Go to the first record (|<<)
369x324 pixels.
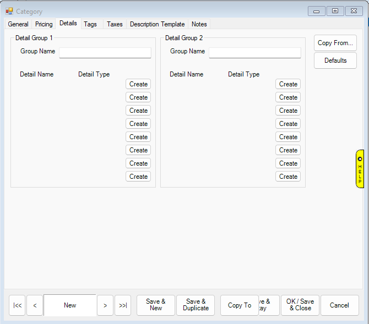[x=17, y=305]
